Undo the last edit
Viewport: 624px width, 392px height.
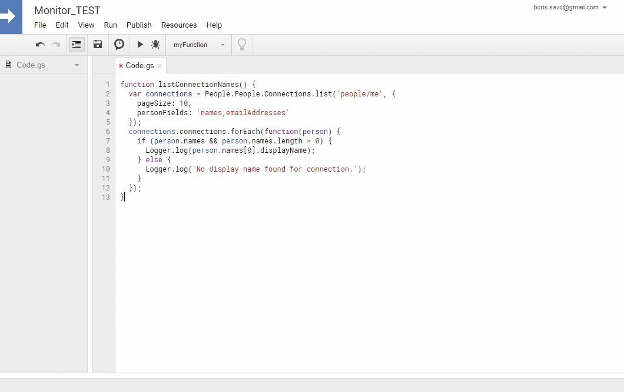click(40, 45)
